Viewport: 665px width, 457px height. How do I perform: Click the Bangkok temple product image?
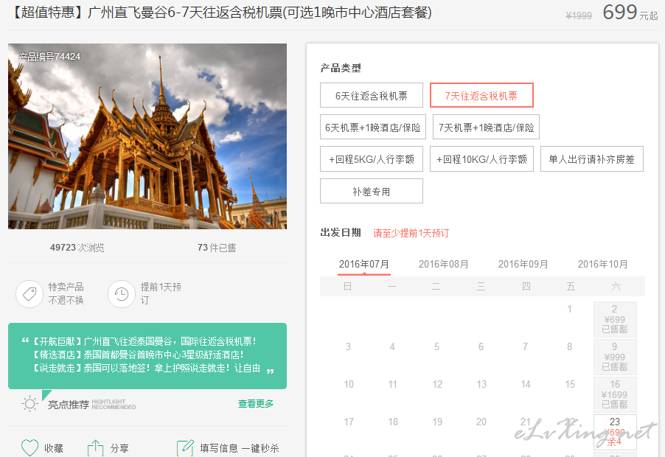pyautogui.click(x=147, y=136)
